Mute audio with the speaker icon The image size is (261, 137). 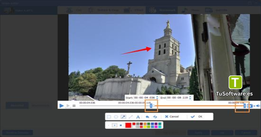pyautogui.click(x=258, y=106)
